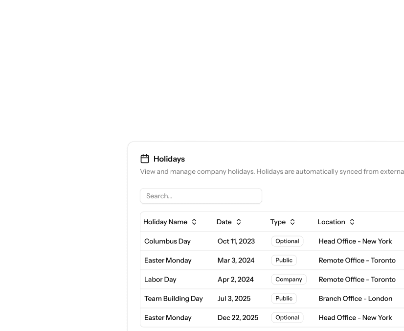Click Branch Office - London location cell
Screen dimensions: 404x331
[x=355, y=299]
